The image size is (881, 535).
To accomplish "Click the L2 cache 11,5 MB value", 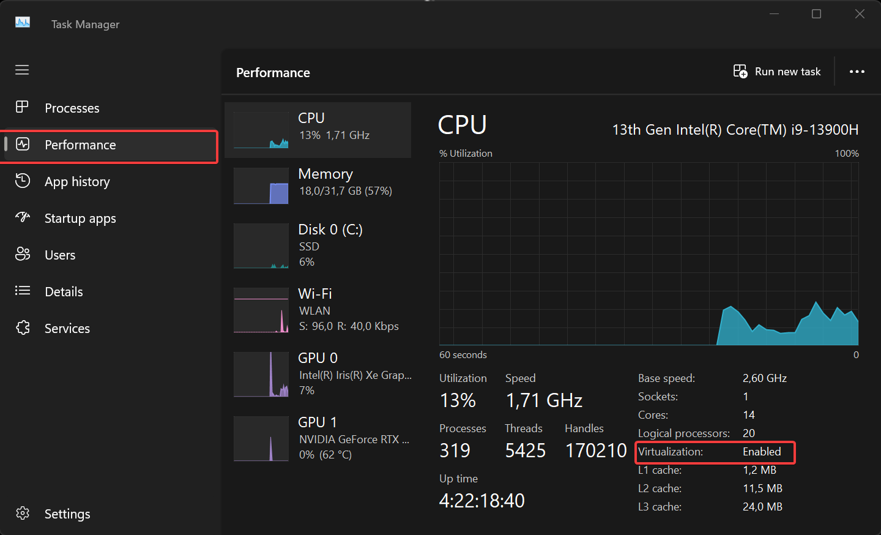I will pyautogui.click(x=762, y=488).
